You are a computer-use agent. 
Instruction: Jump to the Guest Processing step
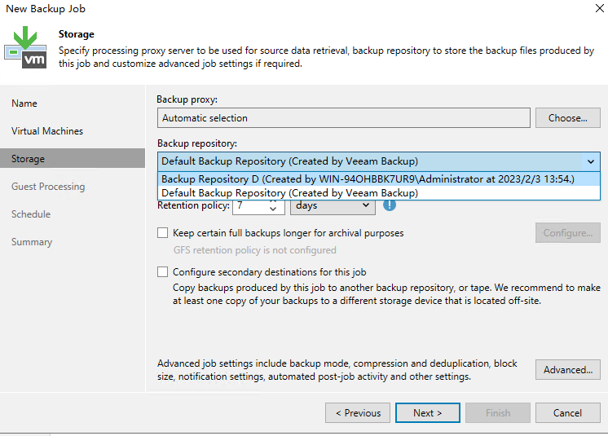48,187
